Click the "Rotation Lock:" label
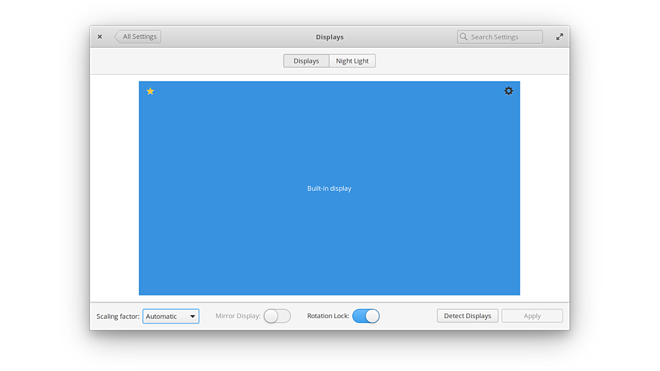Viewport: 660px width, 371px height. tap(328, 316)
